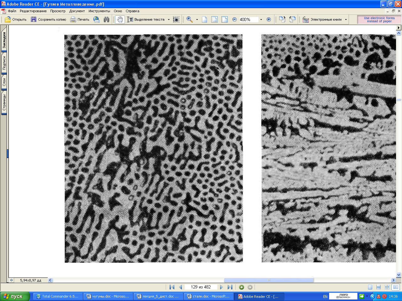Click horizontal scrollbar thumb
402x301 pixels.
(269, 280)
